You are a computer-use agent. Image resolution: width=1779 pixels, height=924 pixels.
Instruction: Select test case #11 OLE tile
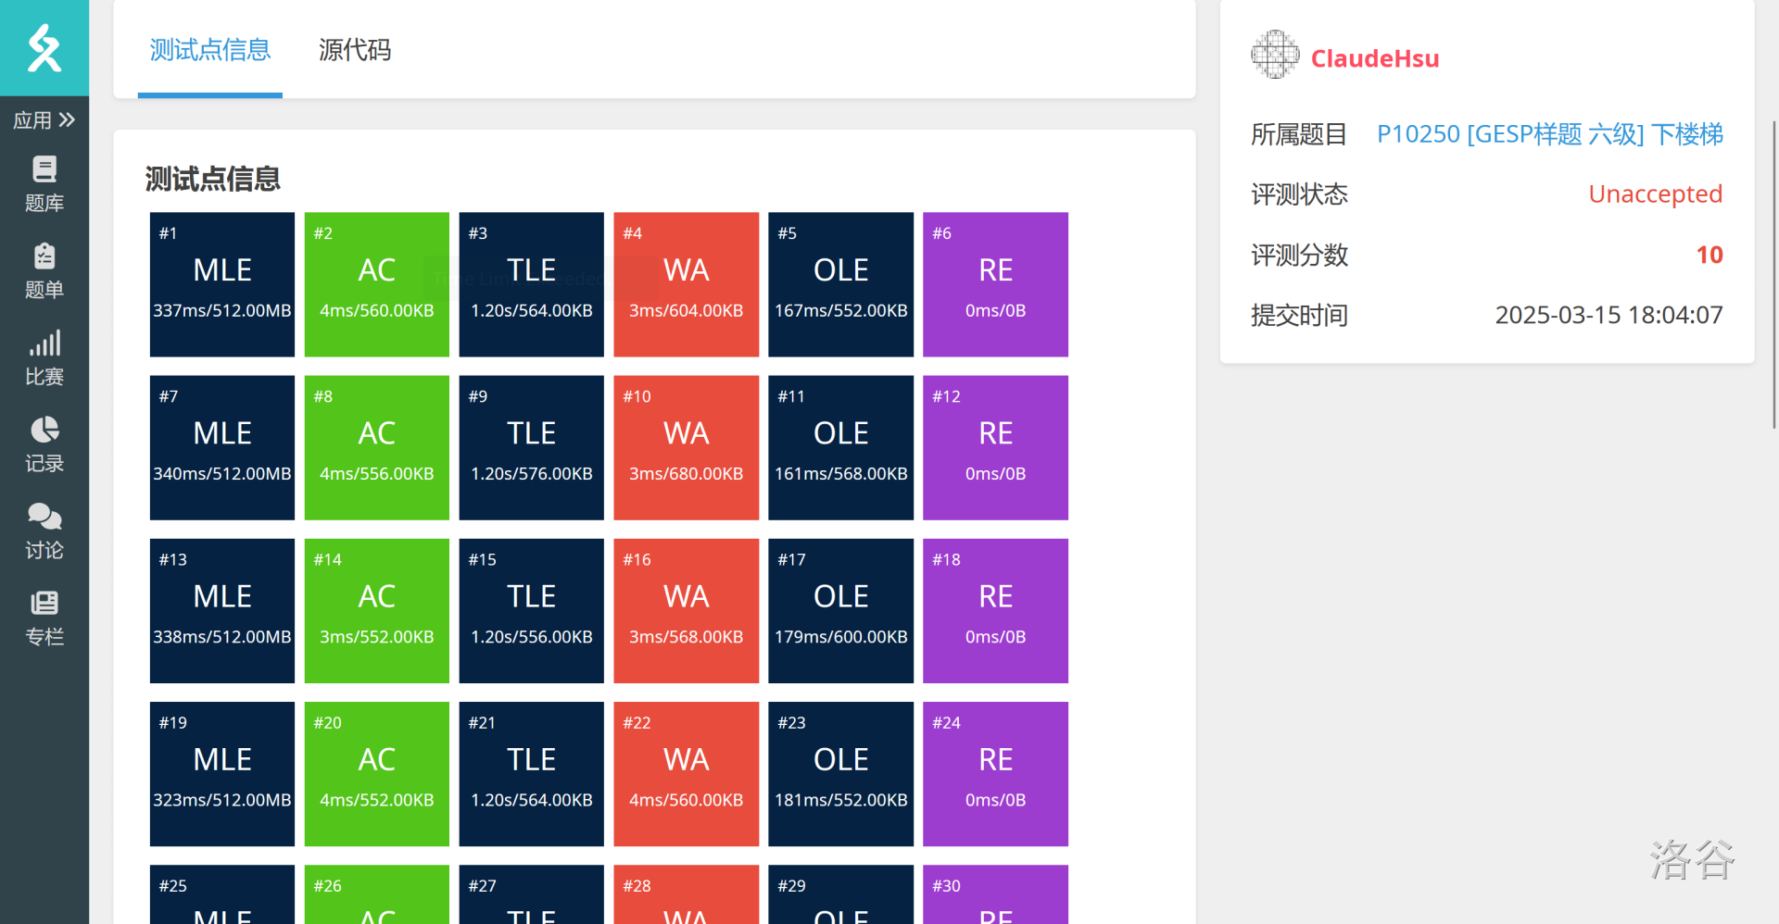(841, 448)
